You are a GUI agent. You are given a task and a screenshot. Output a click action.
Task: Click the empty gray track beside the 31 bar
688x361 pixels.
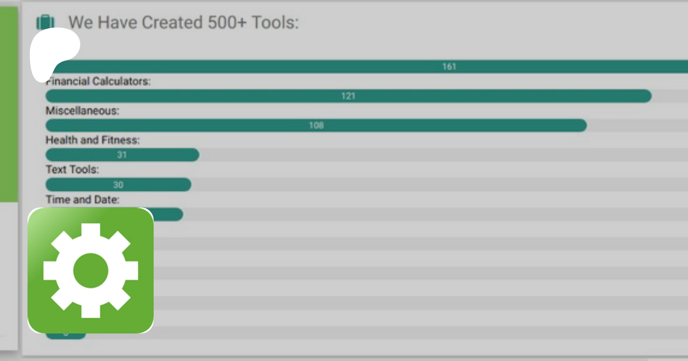pyautogui.click(x=420, y=155)
